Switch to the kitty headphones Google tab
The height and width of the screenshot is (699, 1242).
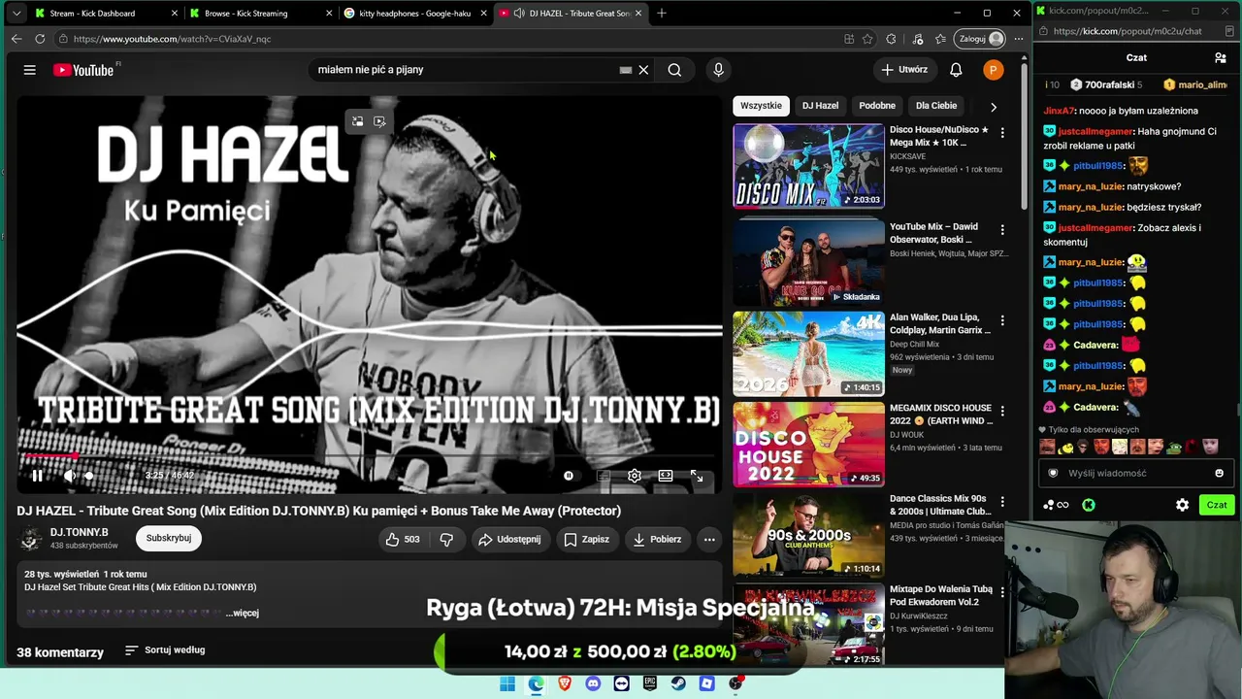point(415,14)
